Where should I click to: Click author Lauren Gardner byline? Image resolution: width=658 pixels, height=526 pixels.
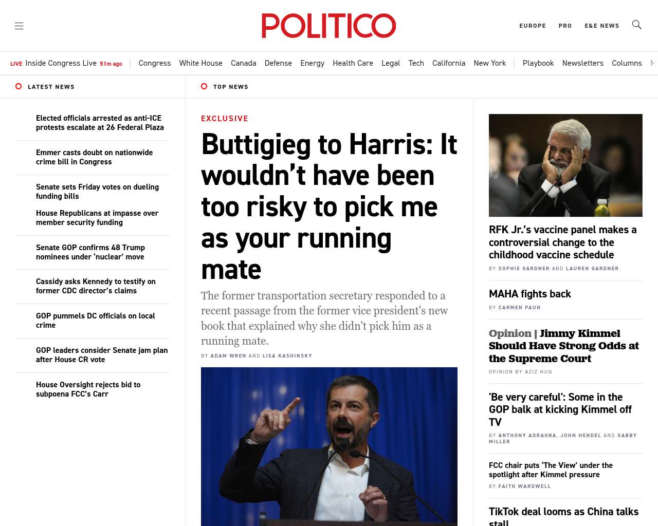[x=592, y=269]
